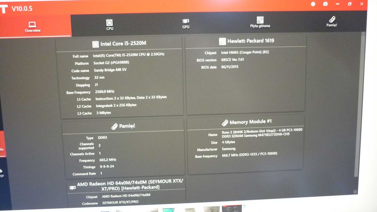Close the application window

pos(362,4)
